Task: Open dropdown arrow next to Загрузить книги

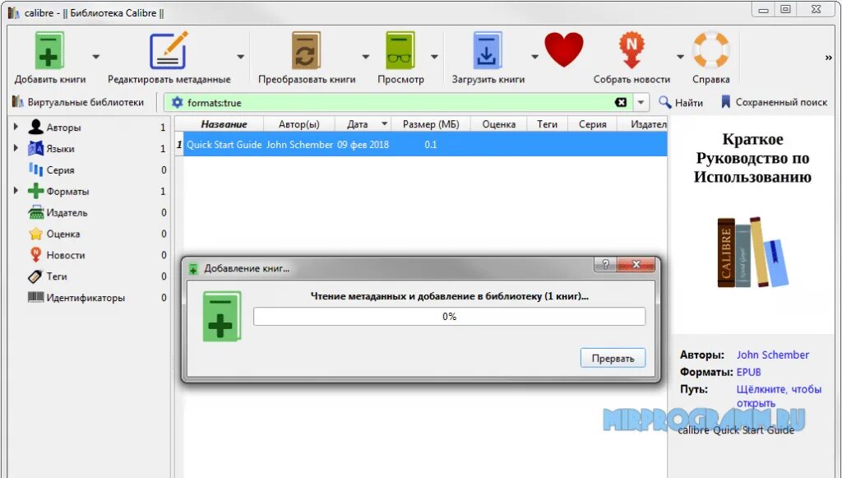Action: coord(534,57)
